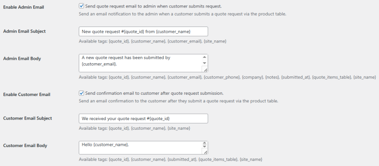Image resolution: width=379 pixels, height=166 pixels.
Task: Click the Admin Email Subject label
Action: click(x=24, y=31)
